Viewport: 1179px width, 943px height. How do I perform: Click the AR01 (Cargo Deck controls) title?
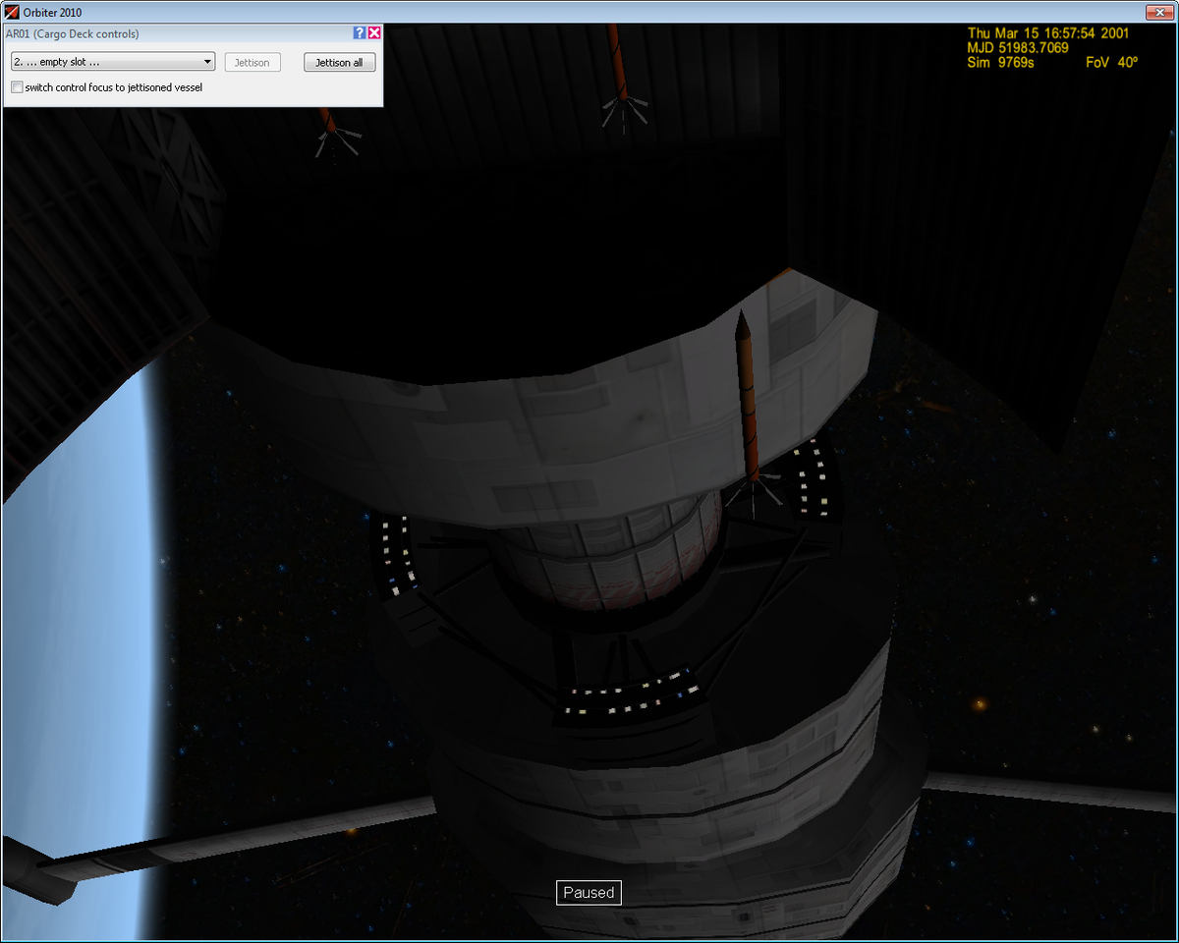click(73, 33)
